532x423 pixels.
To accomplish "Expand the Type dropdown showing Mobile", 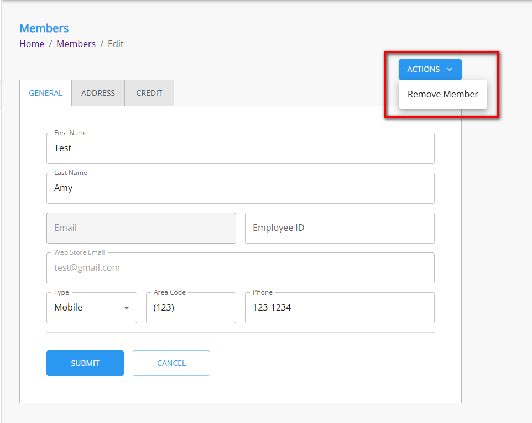I will (x=86, y=308).
